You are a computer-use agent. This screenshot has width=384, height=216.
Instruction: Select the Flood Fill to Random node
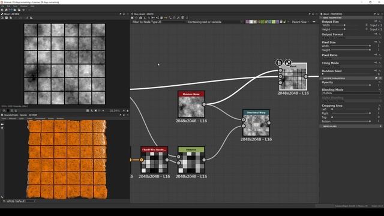(x=154, y=160)
